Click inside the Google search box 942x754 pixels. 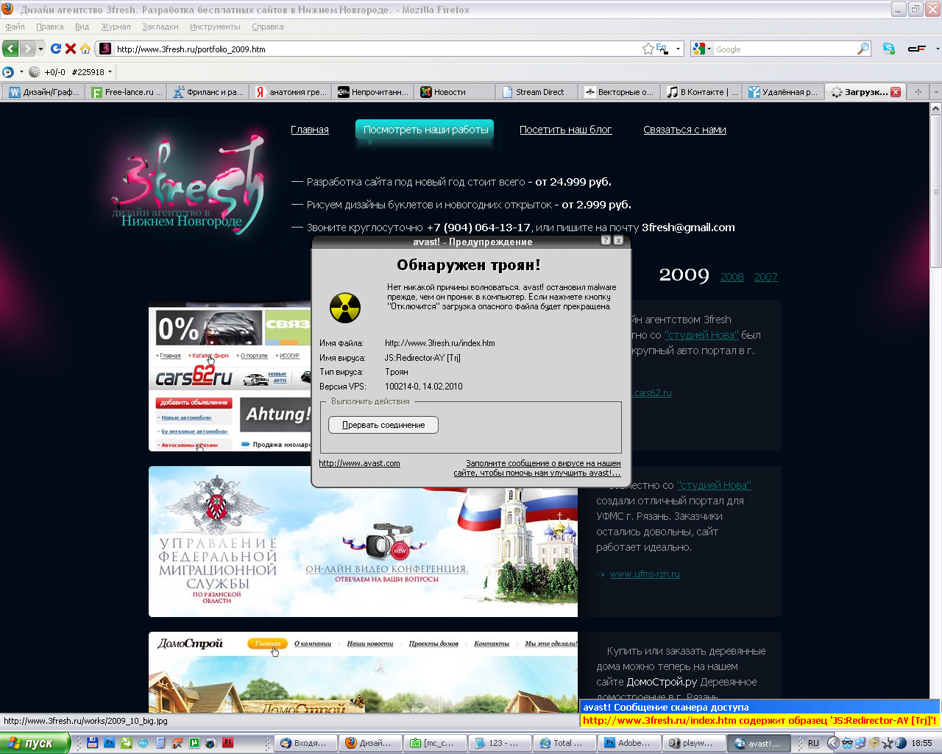(x=784, y=49)
